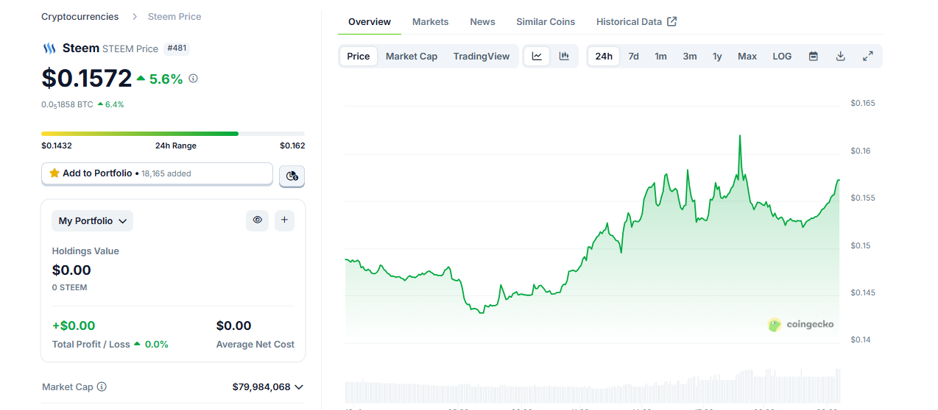
Task: Click the portfolio coins icon button
Action: point(292,176)
